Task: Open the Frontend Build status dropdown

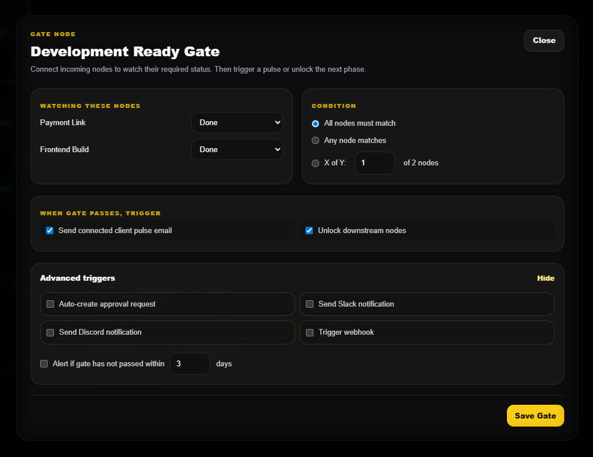Action: click(x=237, y=149)
